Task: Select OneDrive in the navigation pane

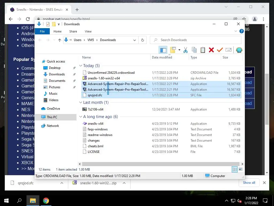Action: (53, 108)
